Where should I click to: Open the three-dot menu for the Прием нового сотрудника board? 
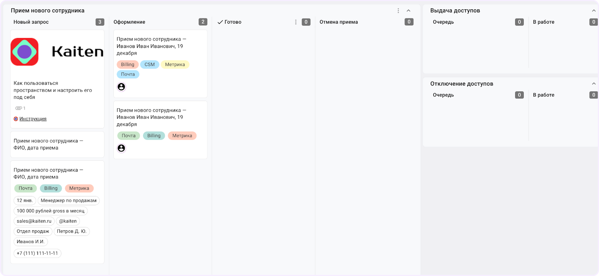coord(398,11)
